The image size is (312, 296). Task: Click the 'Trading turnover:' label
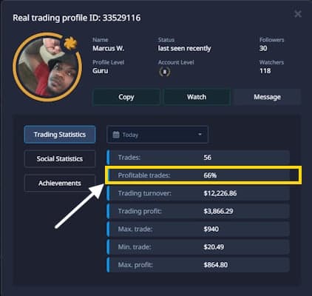click(144, 193)
